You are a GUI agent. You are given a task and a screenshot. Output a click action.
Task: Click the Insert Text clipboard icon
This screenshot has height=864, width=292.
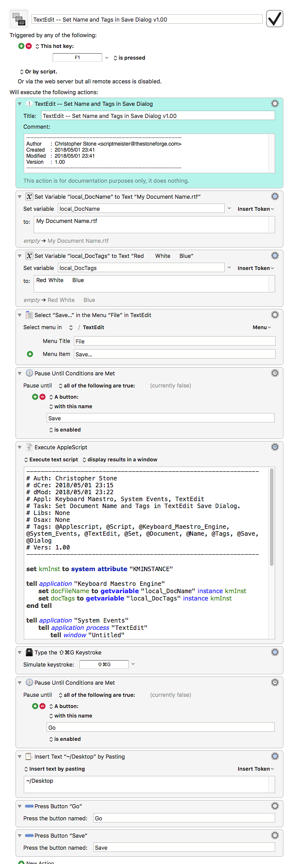pos(29,756)
